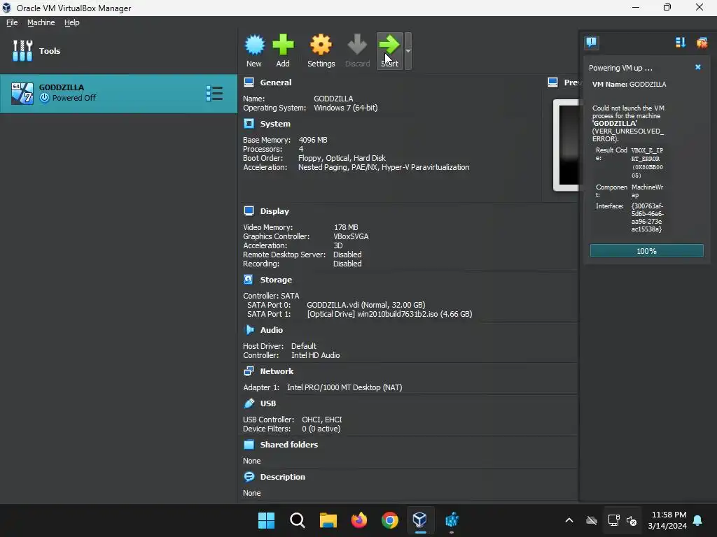Click the Base Memory 4096 MB value
The image size is (717, 537).
point(313,140)
